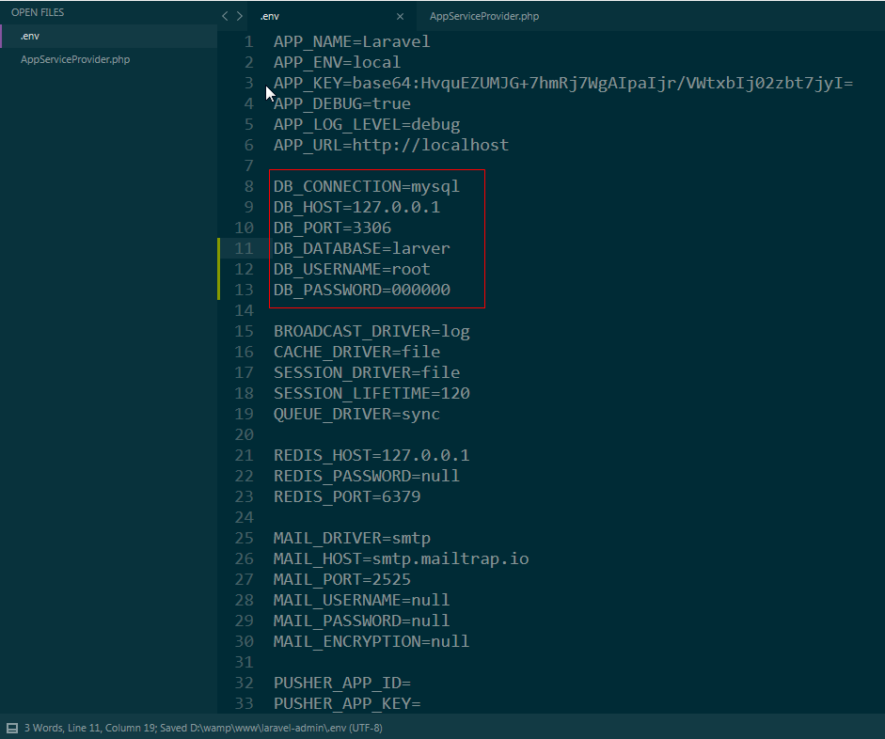Viewport: 885px width, 739px height.
Task: Click the MAIL_USERNAME=null line
Action: (362, 600)
